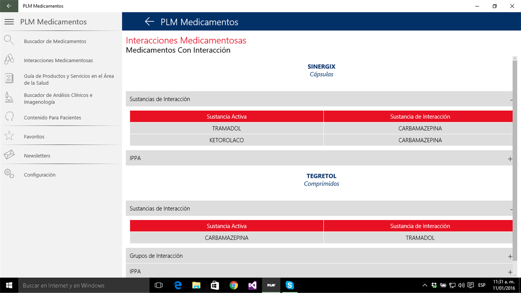The image size is (521, 293).
Task: Collapse SINERGIX Sustancias de Interacción section
Action: [x=319, y=99]
